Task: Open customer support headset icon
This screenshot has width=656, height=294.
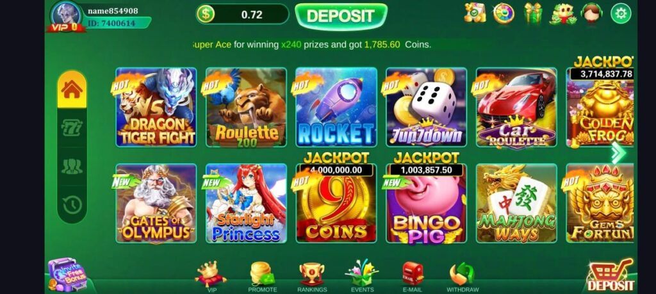Action: (591, 13)
